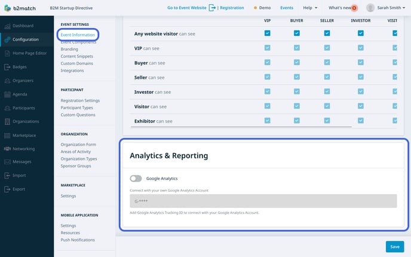
Task: Click the Import sidebar icon
Action: click(x=7, y=176)
